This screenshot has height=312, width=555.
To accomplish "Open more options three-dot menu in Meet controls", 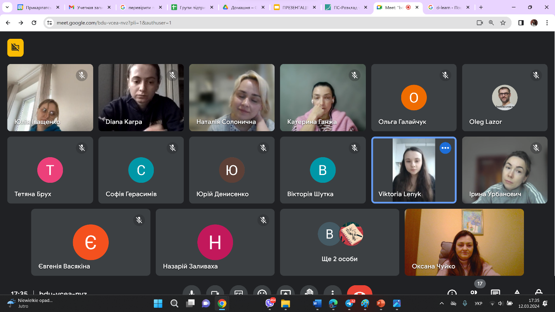I will pos(332,293).
